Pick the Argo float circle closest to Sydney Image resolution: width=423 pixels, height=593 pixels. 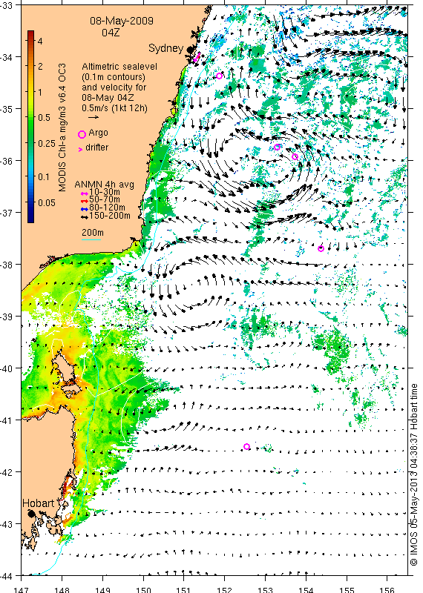point(219,76)
